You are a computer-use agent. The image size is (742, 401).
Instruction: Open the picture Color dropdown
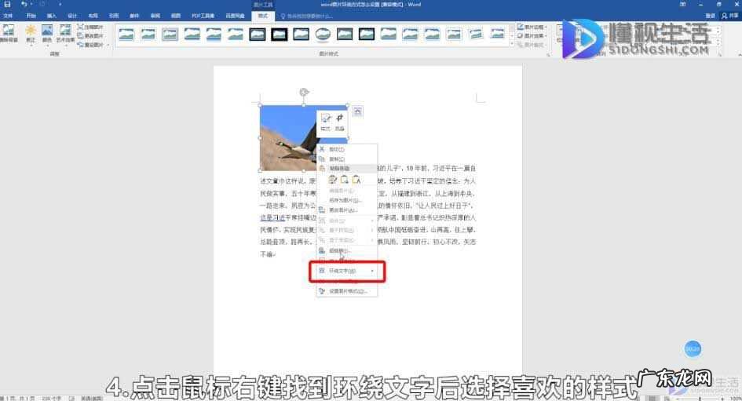click(47, 34)
